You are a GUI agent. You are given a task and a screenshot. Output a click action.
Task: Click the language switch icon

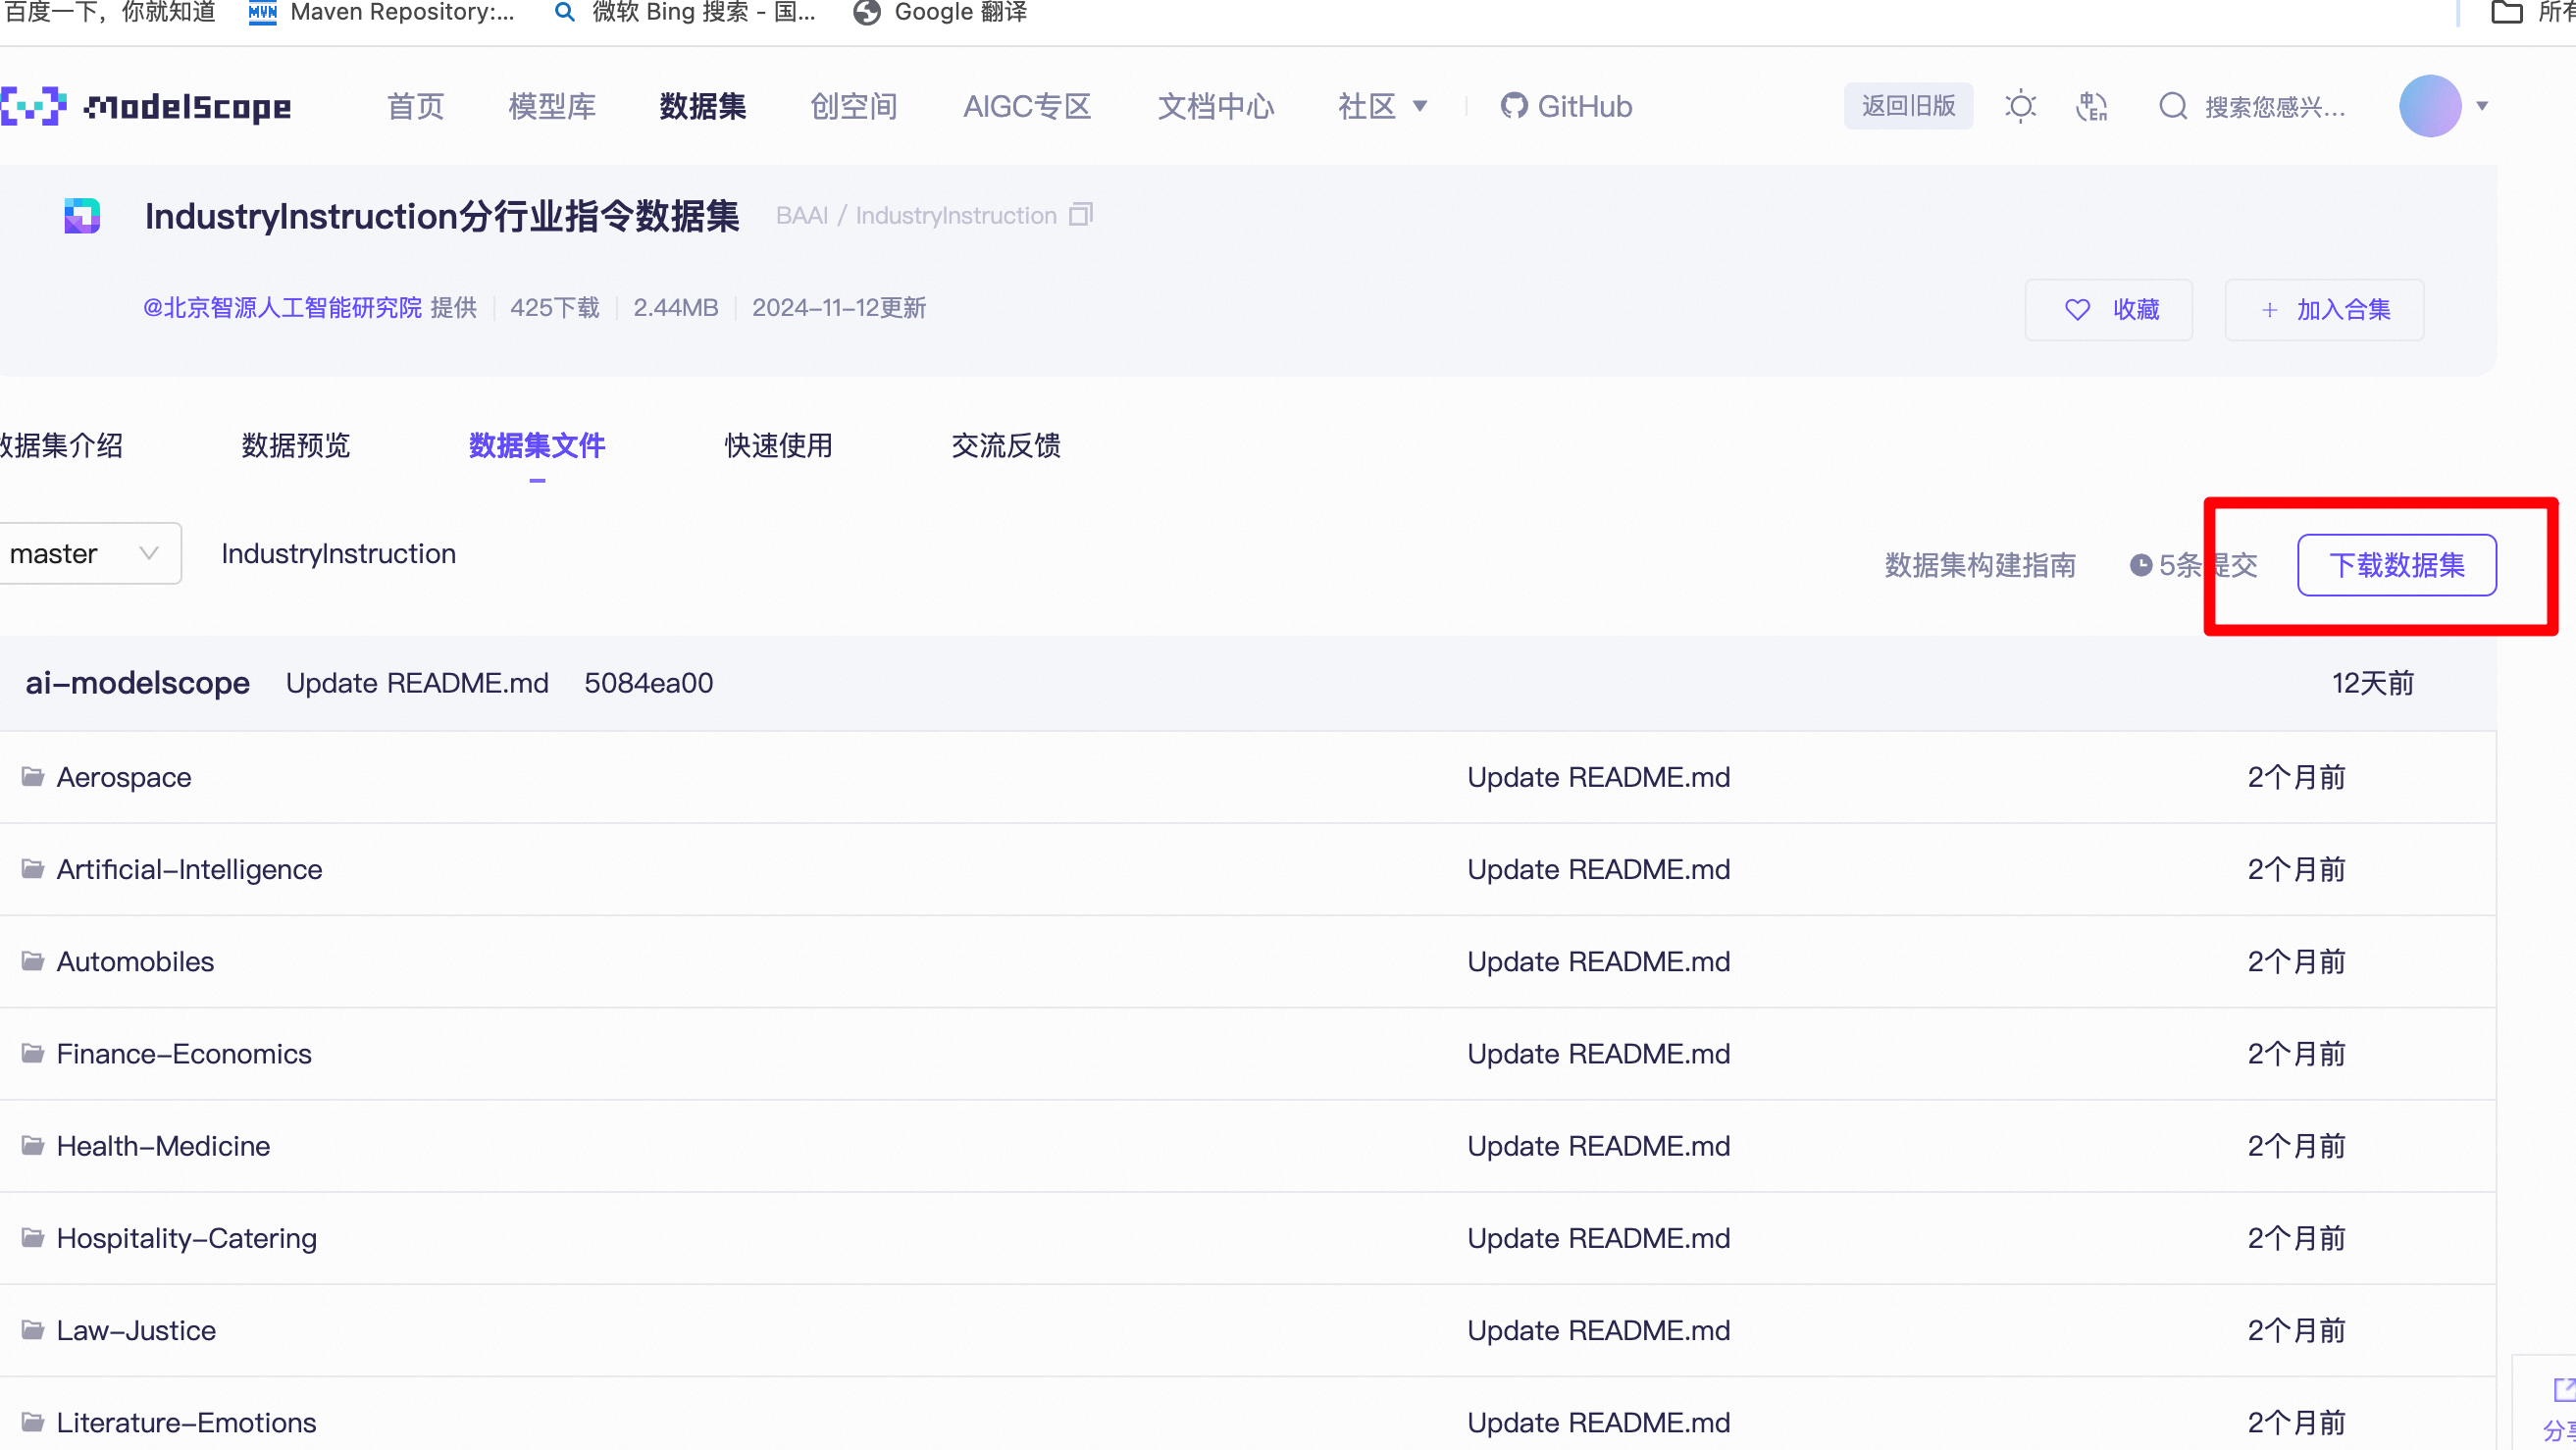(x=2091, y=106)
